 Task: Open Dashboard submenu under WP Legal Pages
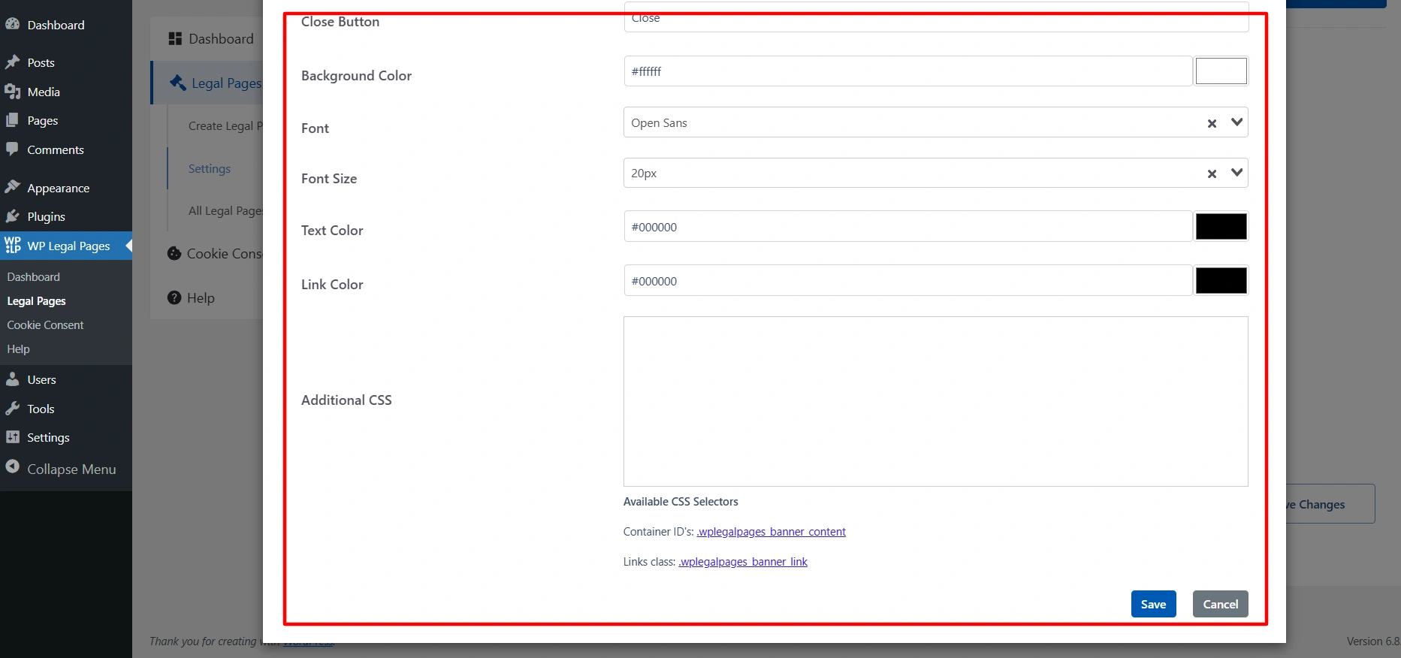click(34, 277)
